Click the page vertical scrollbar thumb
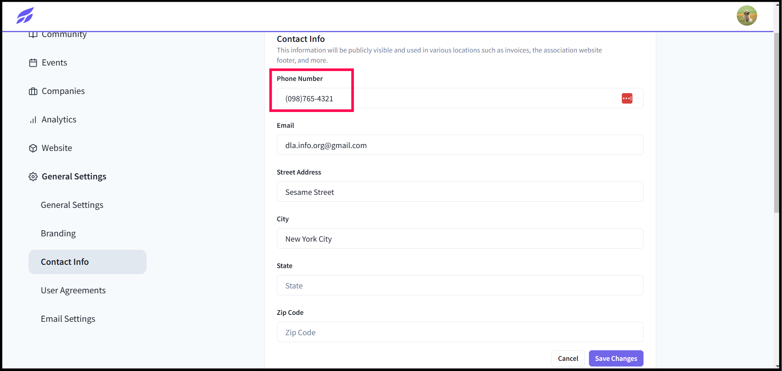The width and height of the screenshot is (782, 371). 777,122
